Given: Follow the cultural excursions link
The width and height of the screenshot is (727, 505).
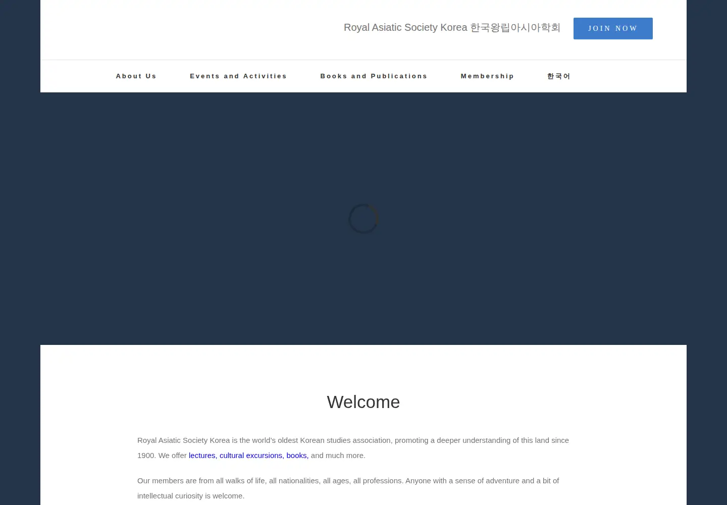Looking at the screenshot, I should (x=252, y=456).
